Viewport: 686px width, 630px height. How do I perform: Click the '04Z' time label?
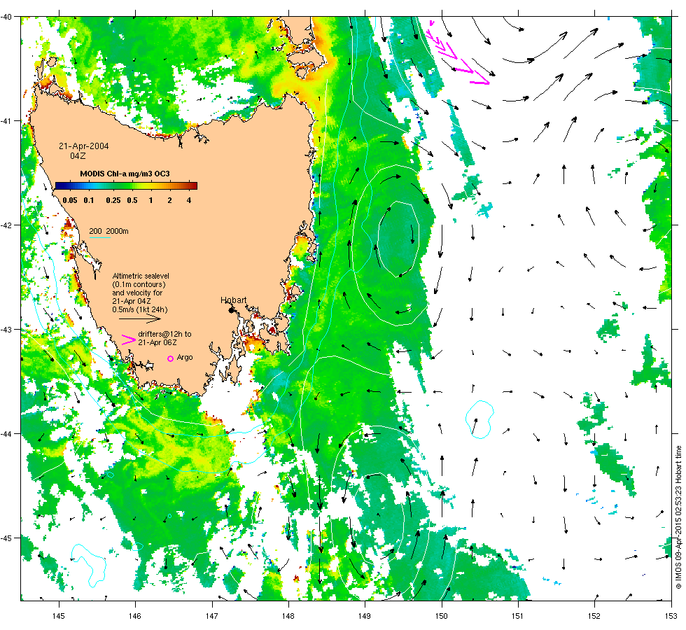coord(78,155)
